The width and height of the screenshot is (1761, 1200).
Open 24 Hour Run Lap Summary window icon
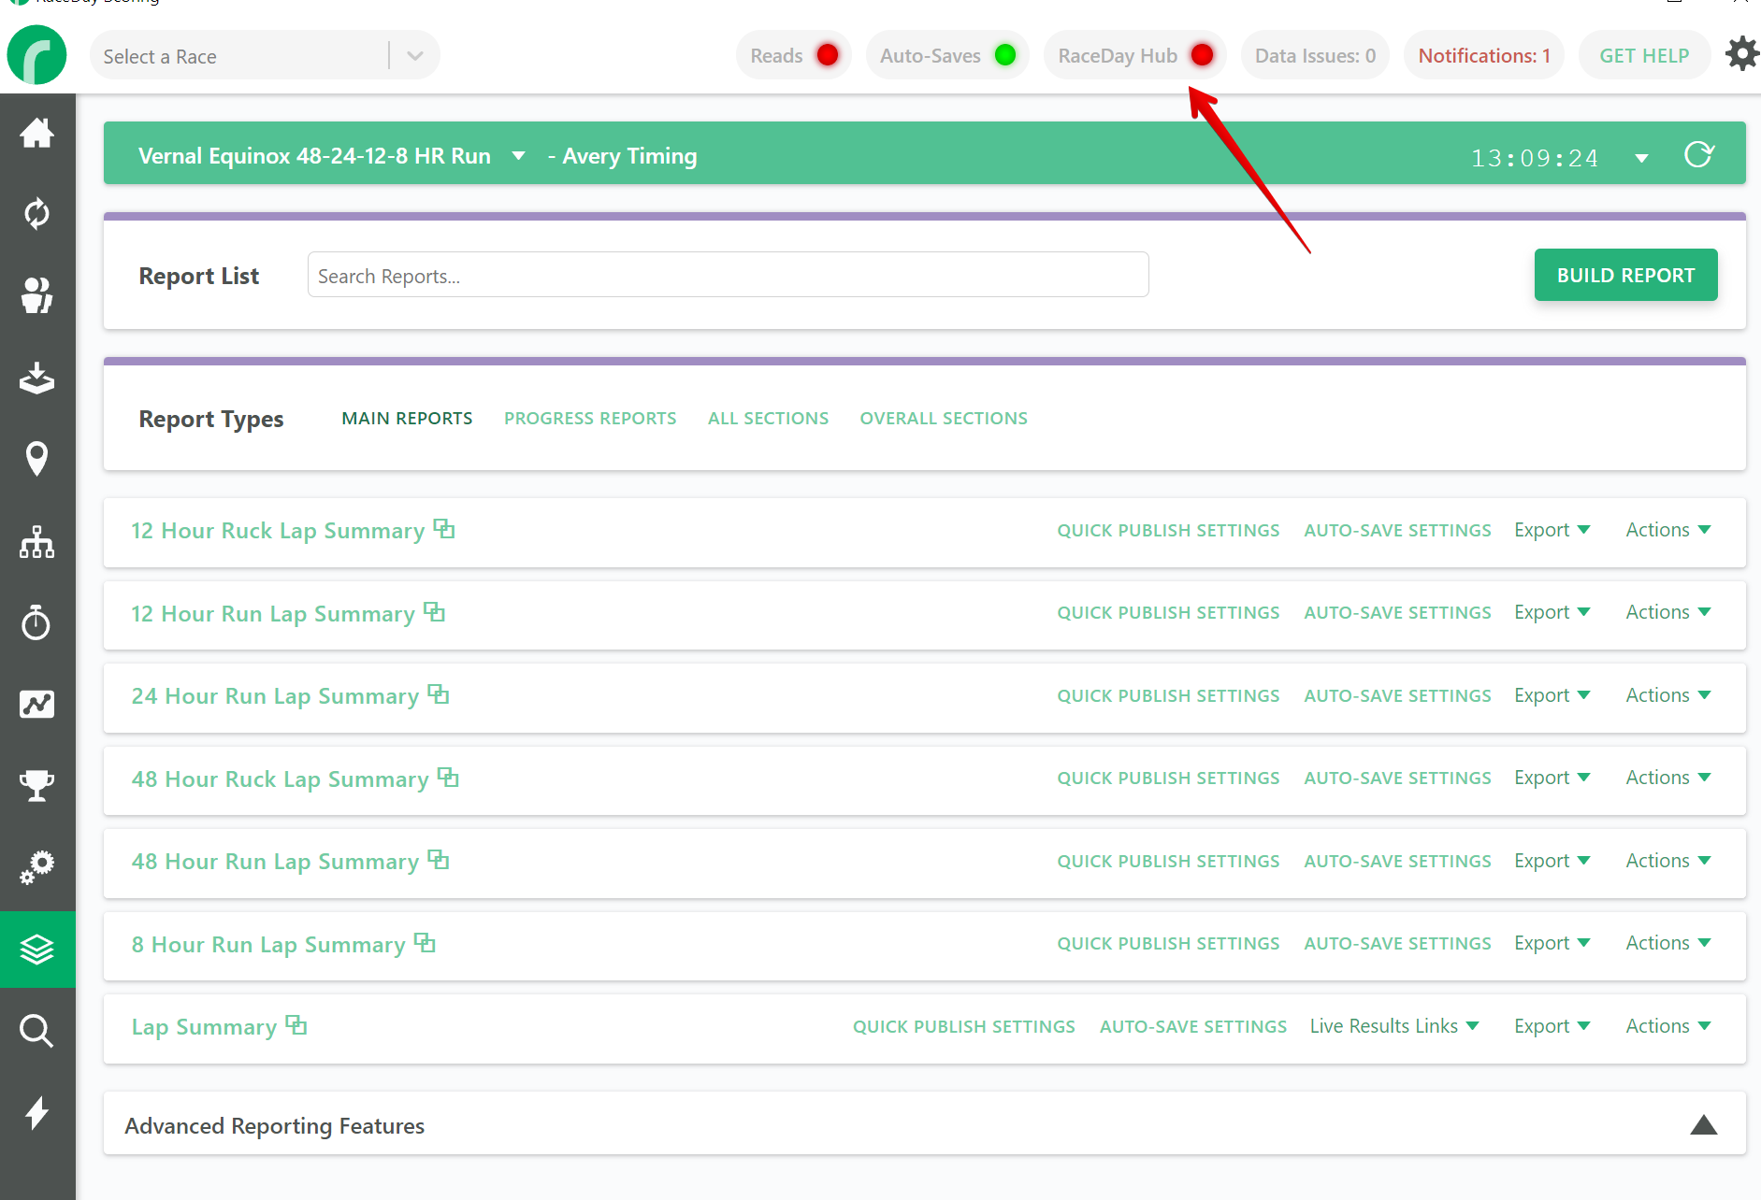[439, 694]
